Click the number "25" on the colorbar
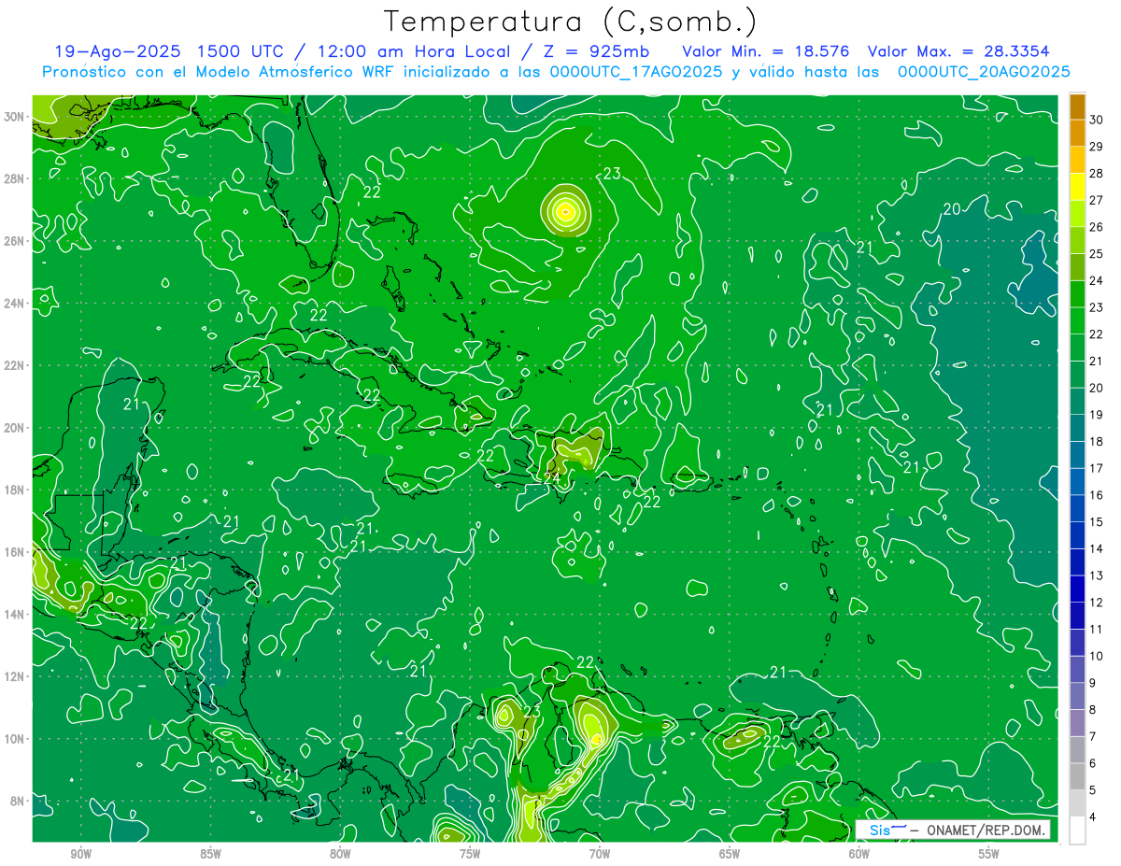This screenshot has height=866, width=1121. (1097, 253)
